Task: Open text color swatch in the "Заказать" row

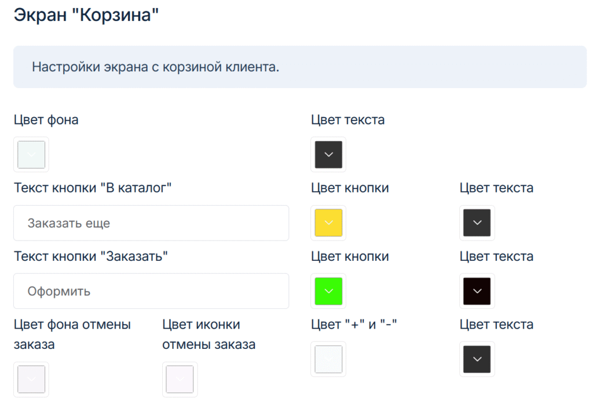Action: tap(477, 291)
